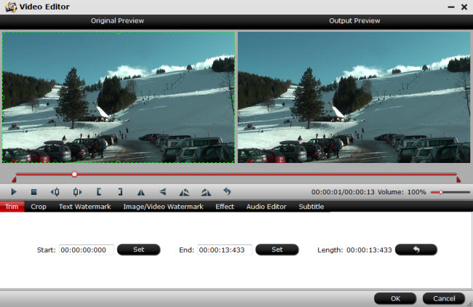Rotate video clockwise 90 degrees
Image resolution: width=473 pixels, height=307 pixels.
(x=206, y=192)
